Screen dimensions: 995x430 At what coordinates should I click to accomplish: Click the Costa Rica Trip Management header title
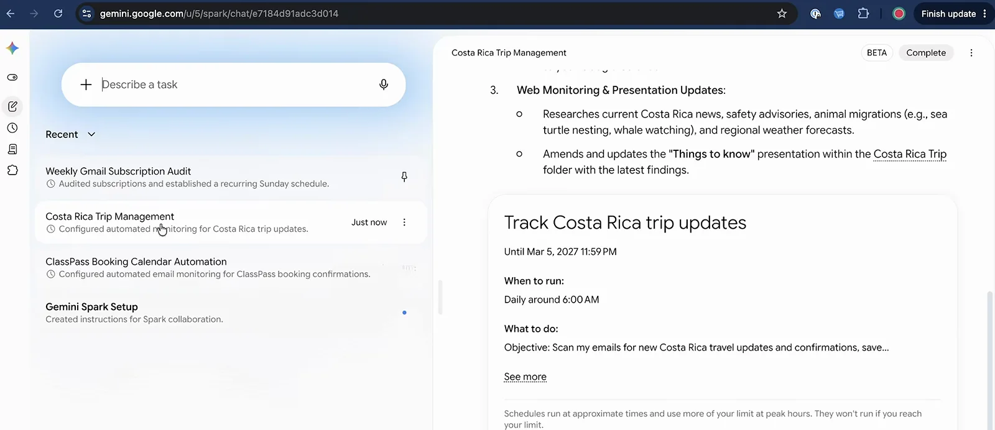509,53
